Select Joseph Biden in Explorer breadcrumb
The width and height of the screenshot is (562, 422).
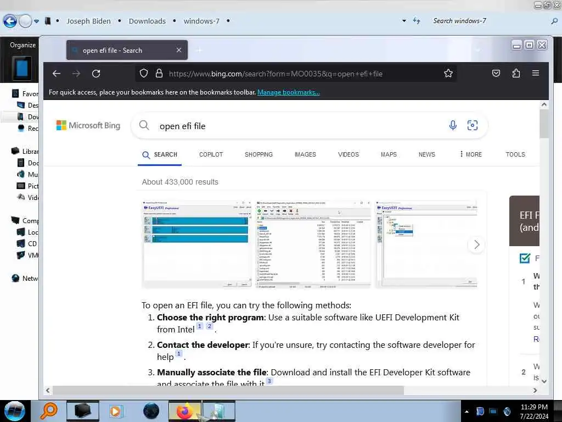tap(88, 21)
